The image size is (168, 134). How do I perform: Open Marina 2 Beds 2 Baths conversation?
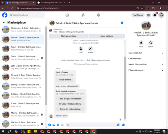tap(23, 115)
